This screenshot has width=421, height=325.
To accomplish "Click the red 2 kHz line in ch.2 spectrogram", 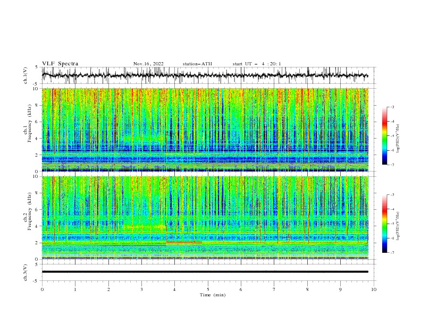I will pos(184,242).
